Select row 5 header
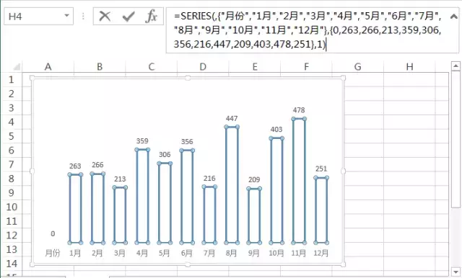 click(12, 136)
